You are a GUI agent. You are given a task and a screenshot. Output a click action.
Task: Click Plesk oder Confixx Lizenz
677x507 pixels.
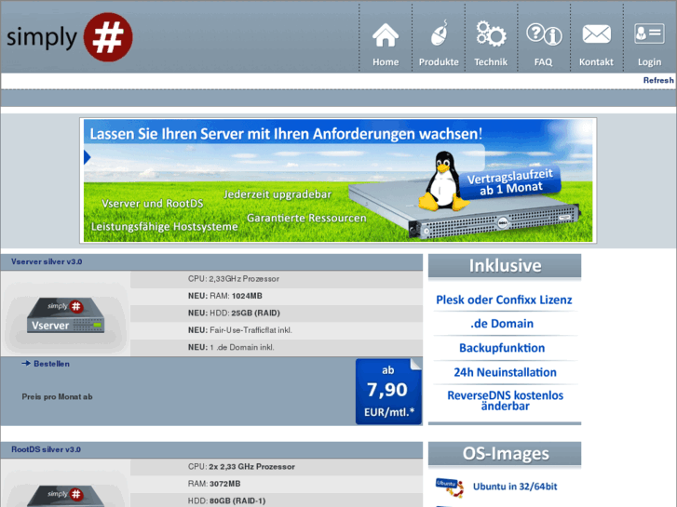click(x=504, y=300)
